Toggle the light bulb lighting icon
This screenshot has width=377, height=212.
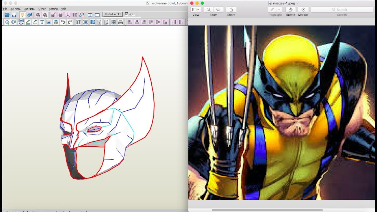(22, 15)
